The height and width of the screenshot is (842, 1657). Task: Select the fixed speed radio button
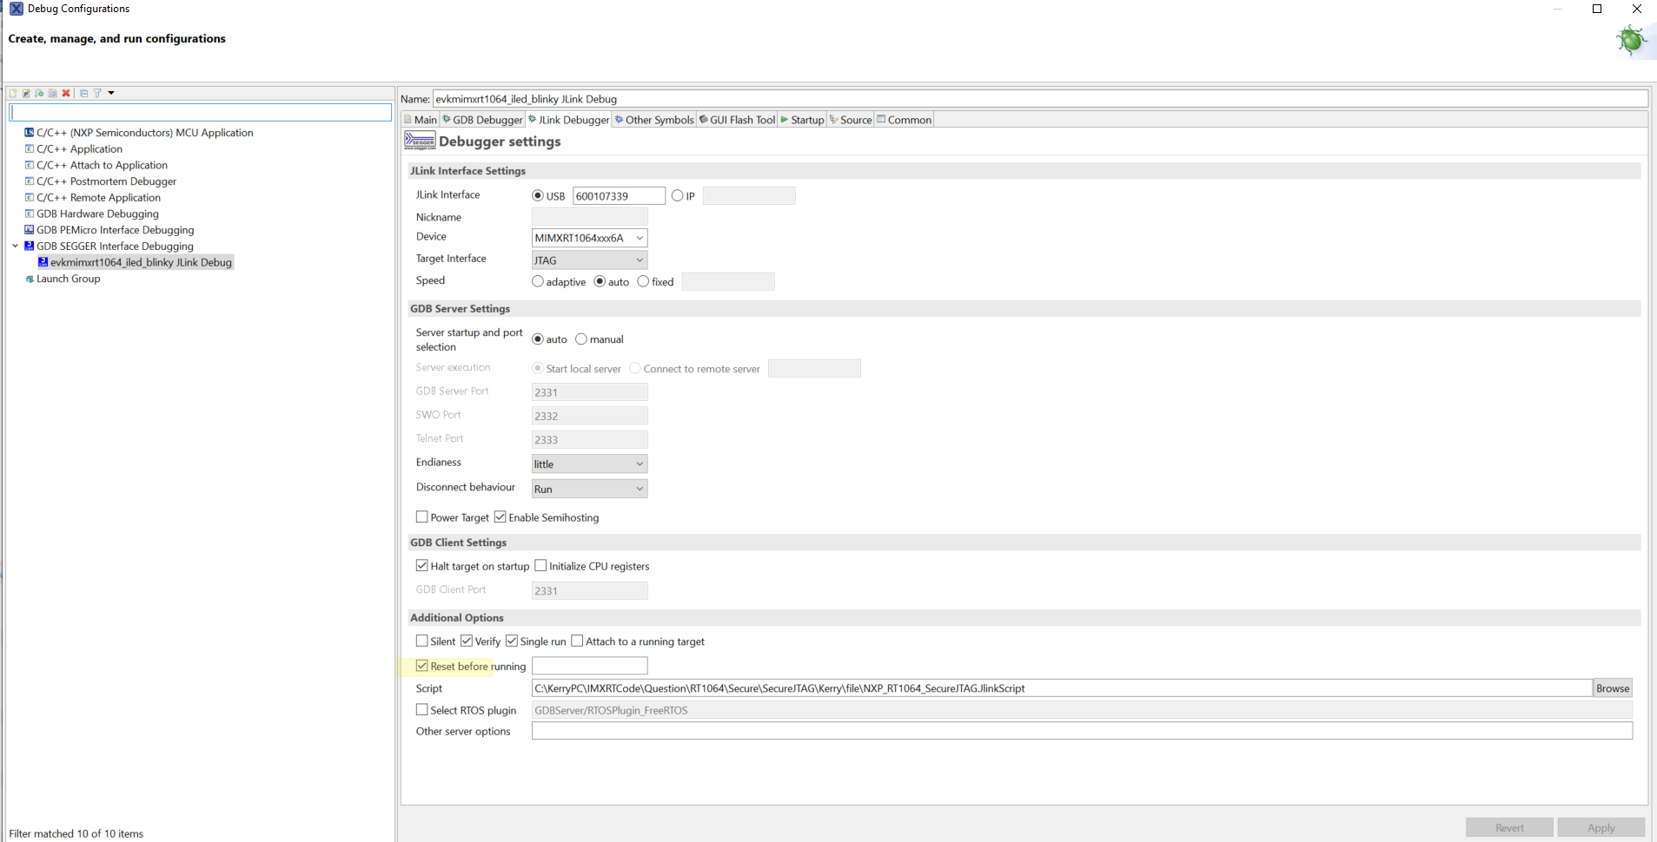(x=643, y=281)
